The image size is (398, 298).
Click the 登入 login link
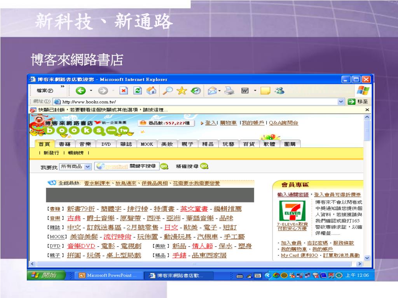210,123
